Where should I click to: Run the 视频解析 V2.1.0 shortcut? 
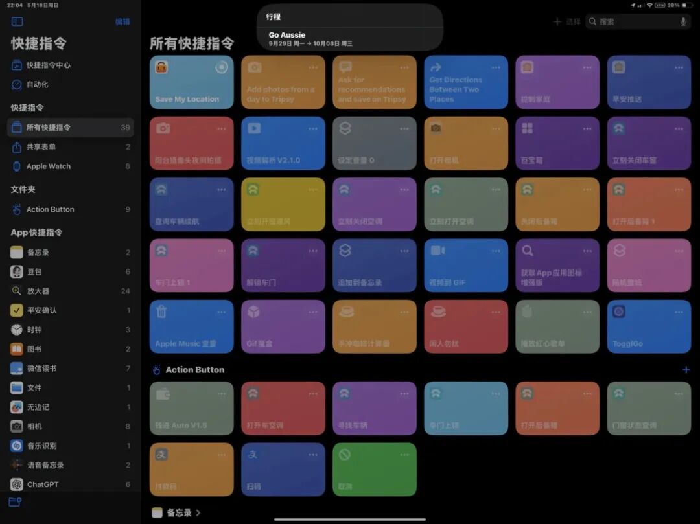point(283,143)
